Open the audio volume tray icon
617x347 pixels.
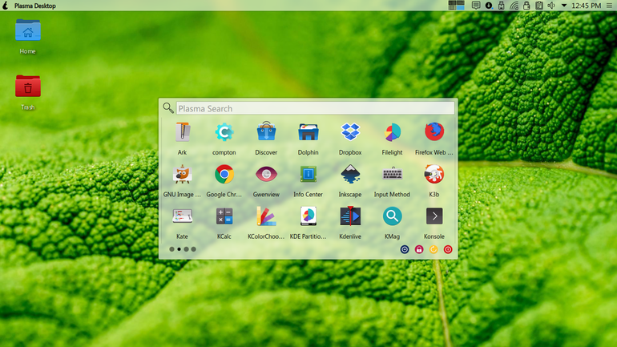(x=551, y=5)
